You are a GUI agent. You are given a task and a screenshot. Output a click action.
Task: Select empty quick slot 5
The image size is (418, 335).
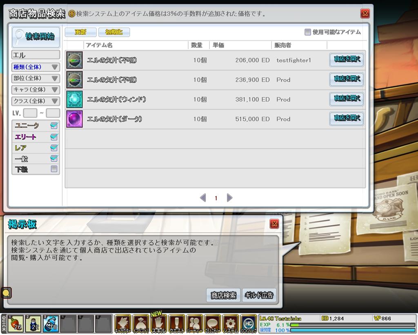(x=86, y=324)
